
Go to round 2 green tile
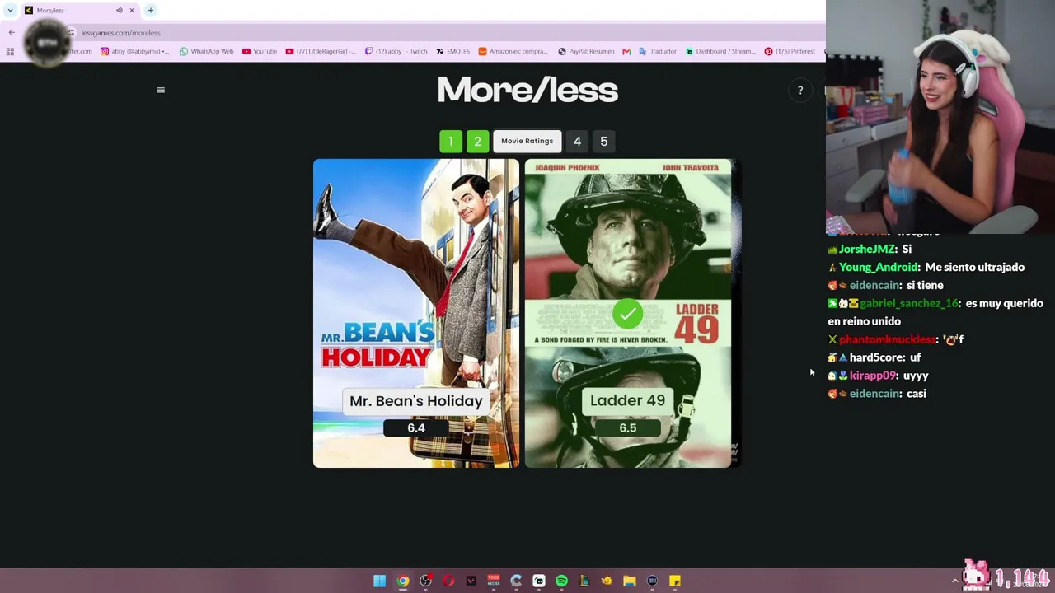(x=477, y=142)
